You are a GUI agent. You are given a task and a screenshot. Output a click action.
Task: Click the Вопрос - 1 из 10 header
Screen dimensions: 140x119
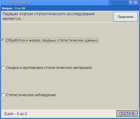(13, 8)
